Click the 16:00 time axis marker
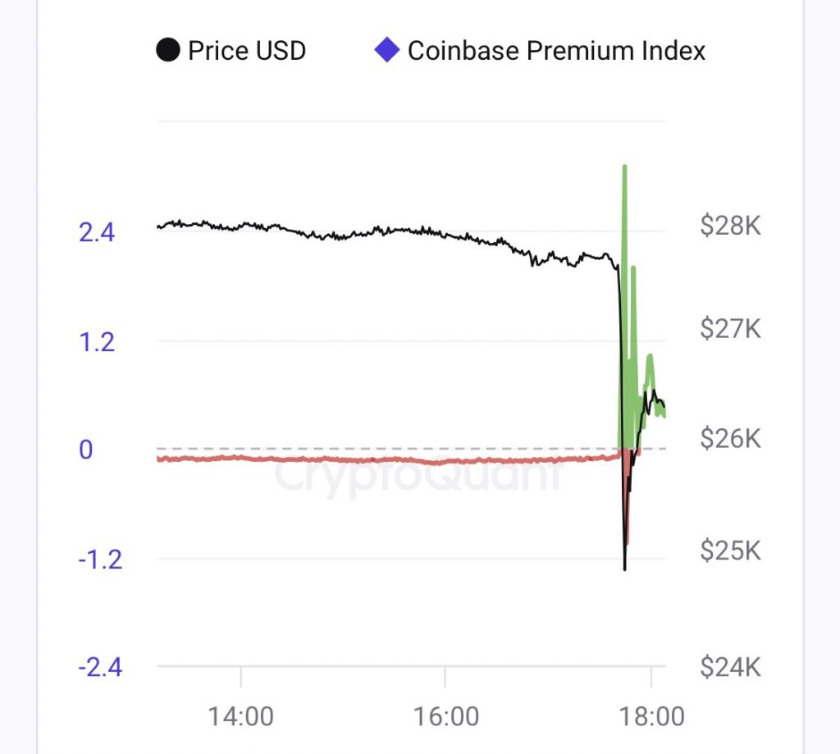Screen dimensions: 840x754 [x=446, y=716]
